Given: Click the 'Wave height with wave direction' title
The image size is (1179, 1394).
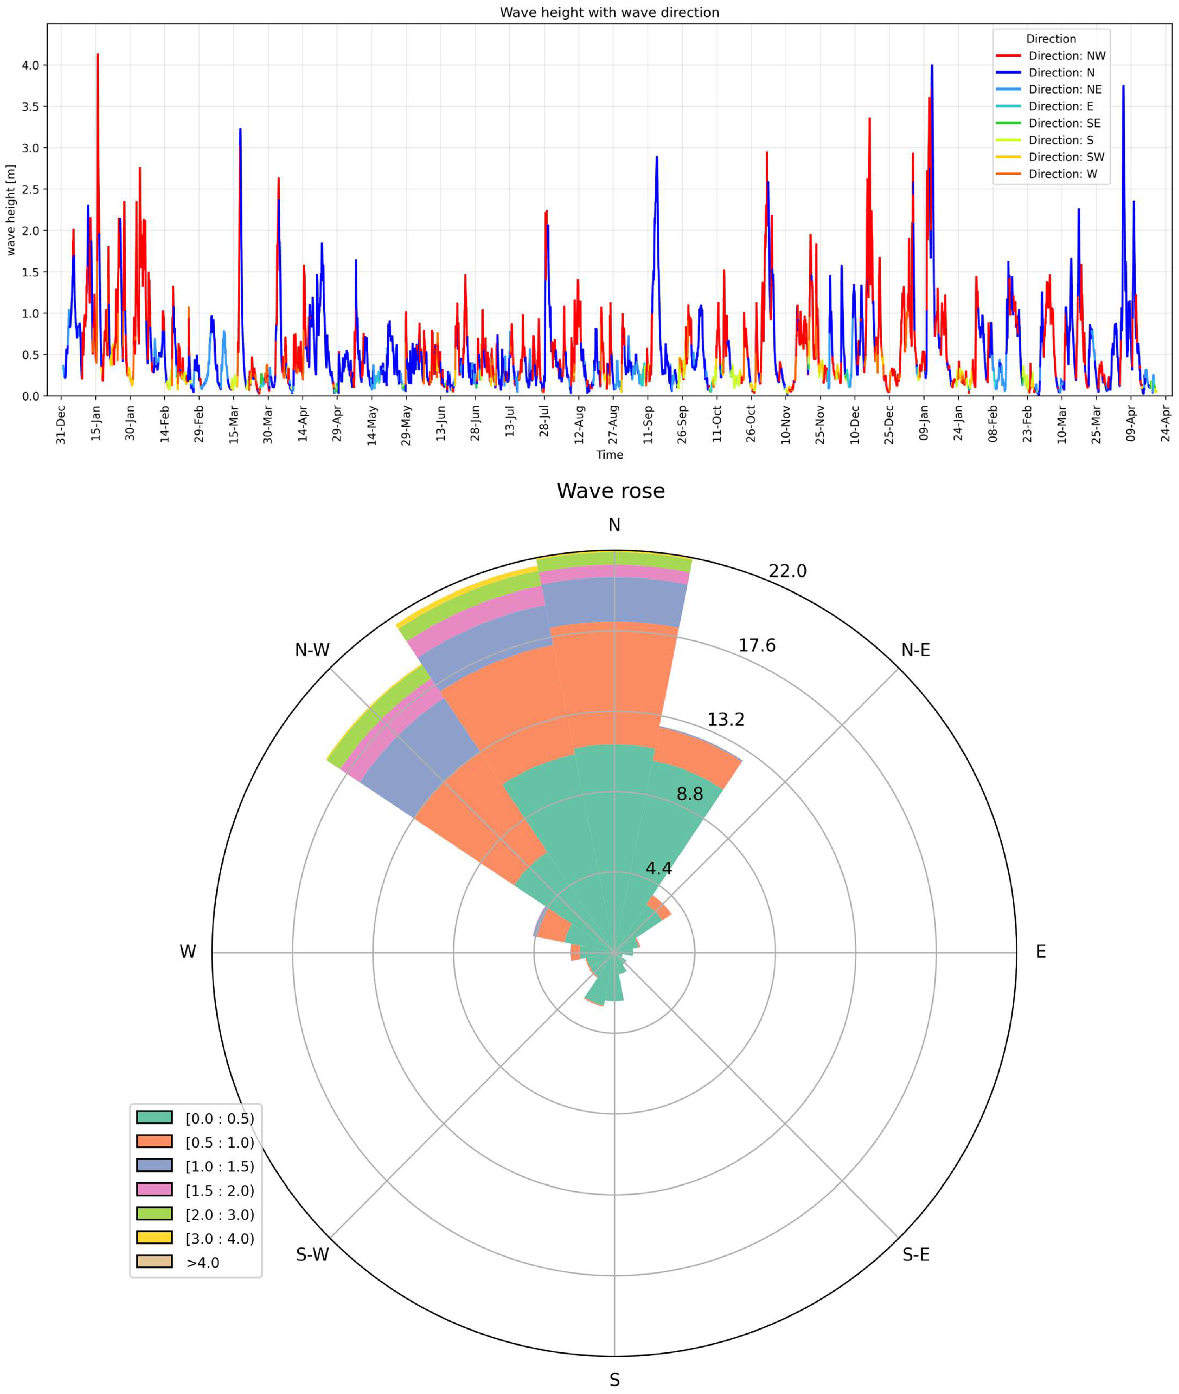Looking at the screenshot, I should coord(610,13).
